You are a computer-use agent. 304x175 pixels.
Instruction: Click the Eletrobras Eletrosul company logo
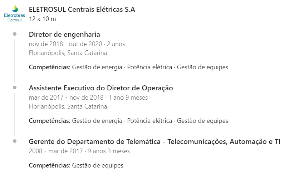click(x=15, y=13)
